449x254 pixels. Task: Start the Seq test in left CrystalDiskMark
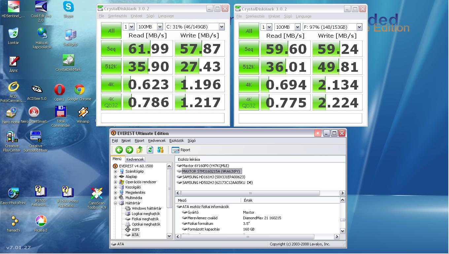click(x=111, y=49)
